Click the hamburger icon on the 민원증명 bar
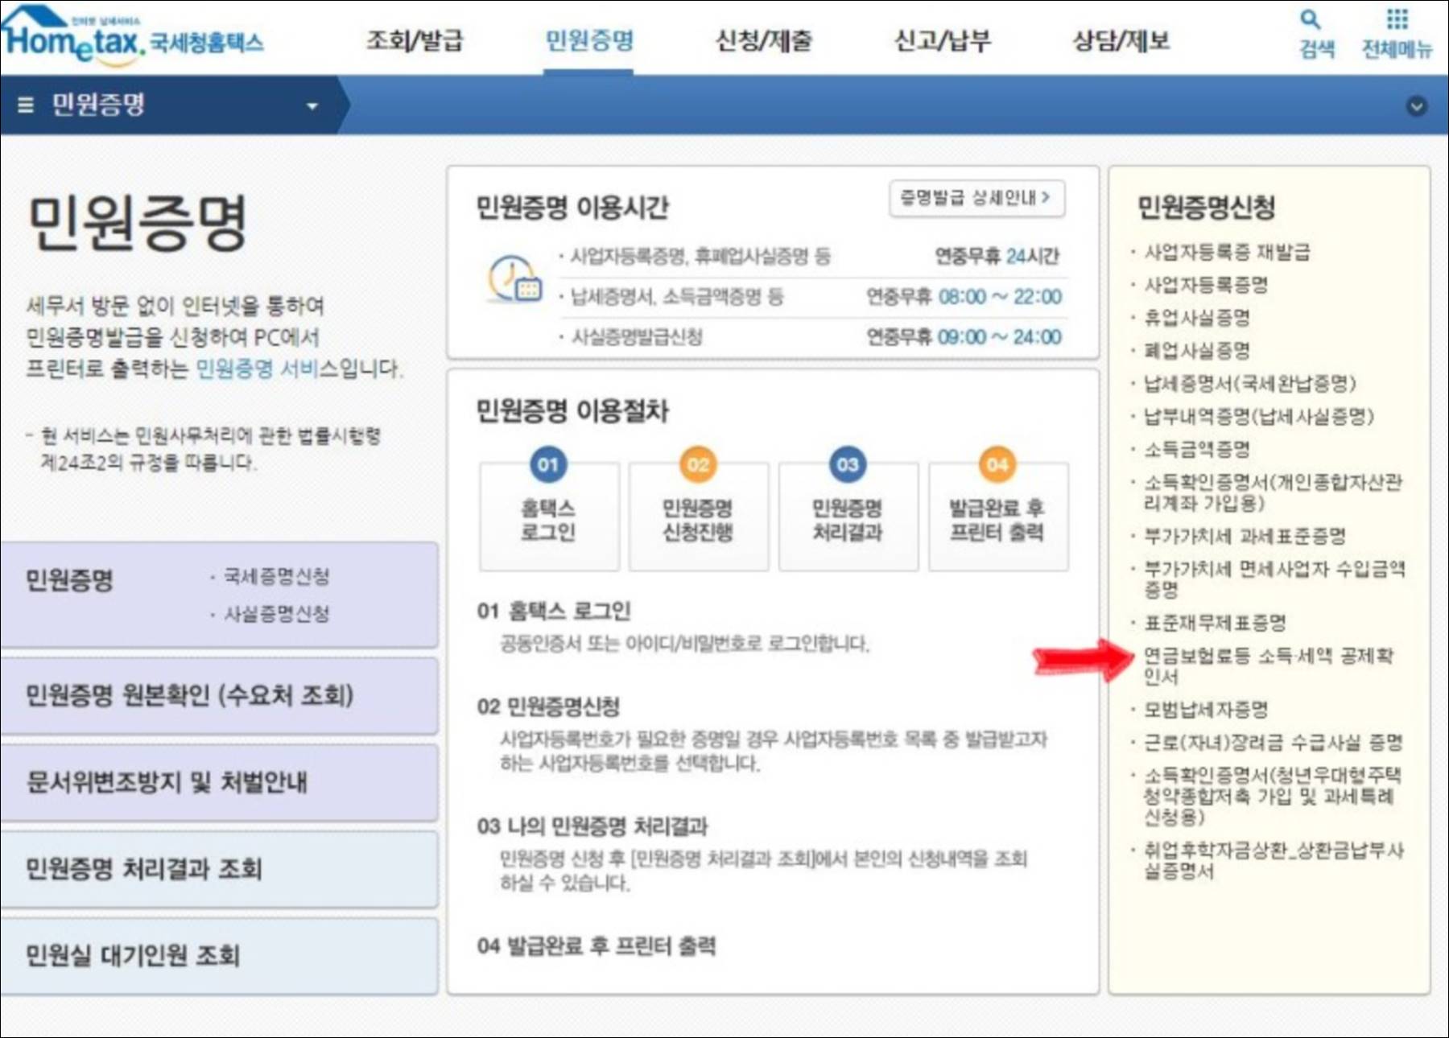1449x1038 pixels. (x=27, y=103)
